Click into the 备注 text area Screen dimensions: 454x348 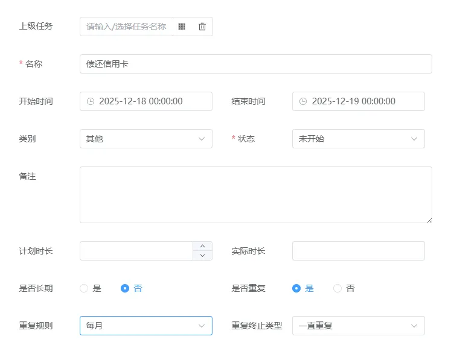(255, 195)
